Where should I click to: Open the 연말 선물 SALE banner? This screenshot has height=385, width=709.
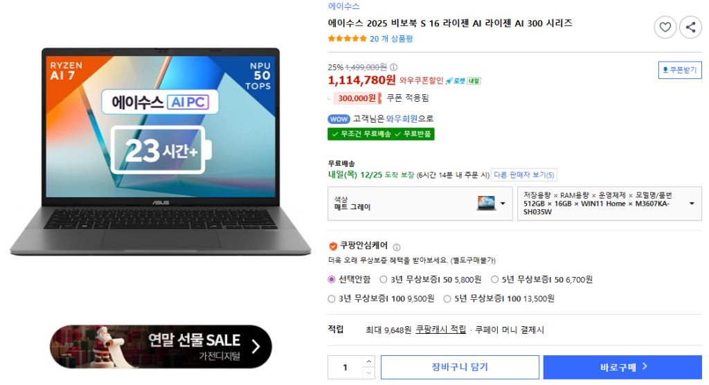(161, 346)
